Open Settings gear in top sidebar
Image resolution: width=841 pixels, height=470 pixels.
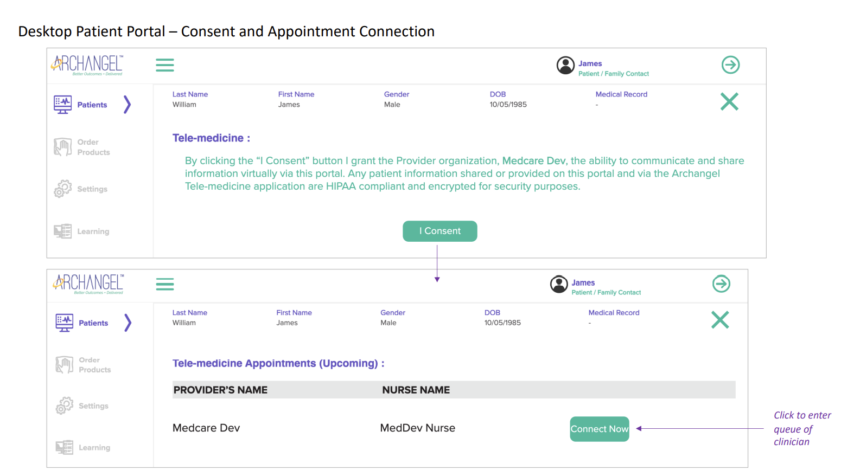(x=63, y=189)
